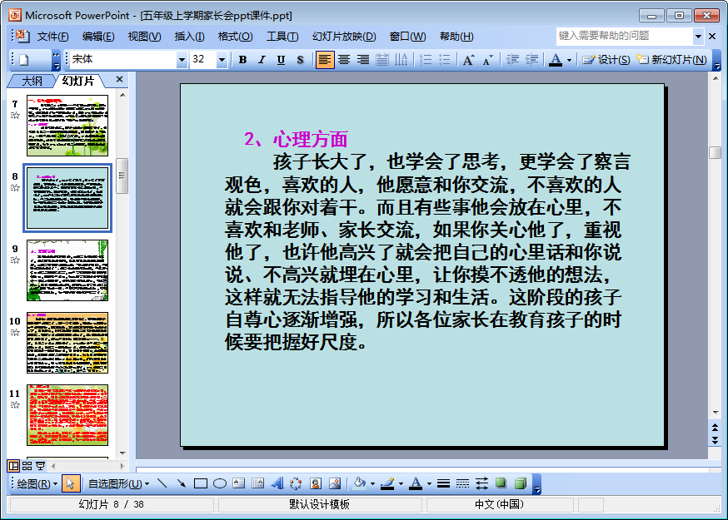Increase font size with large A icon
728x520 pixels.
[469, 59]
